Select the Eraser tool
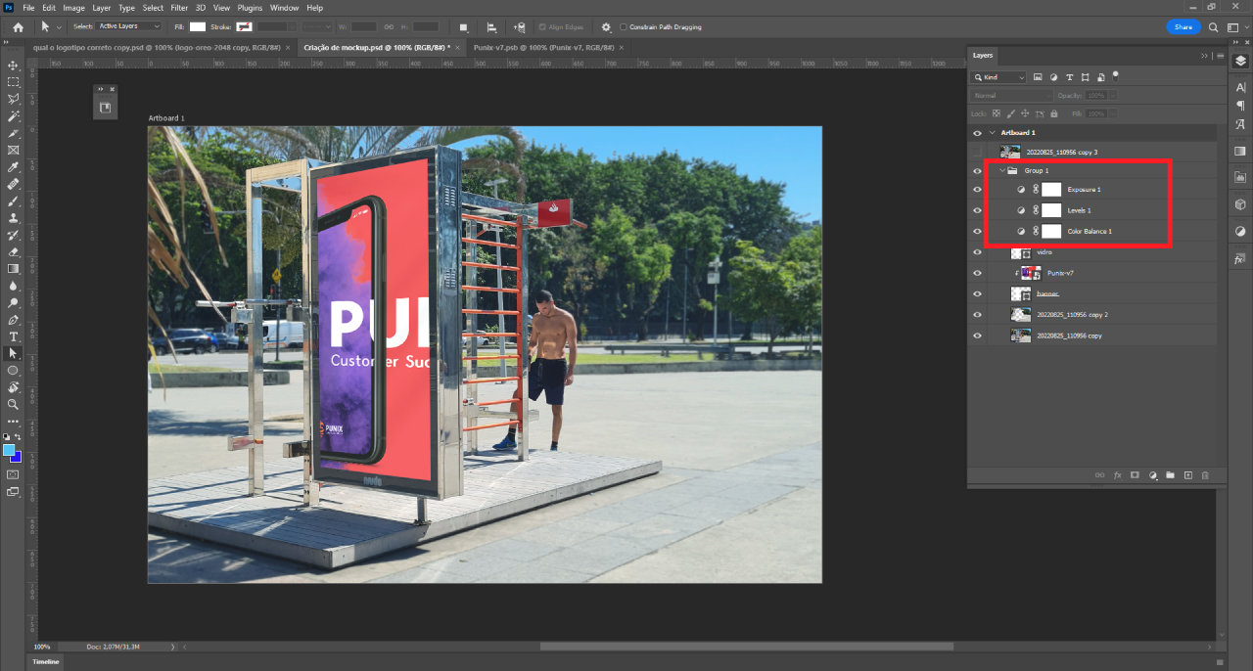Screen dimensions: 1253x671 (x=14, y=251)
